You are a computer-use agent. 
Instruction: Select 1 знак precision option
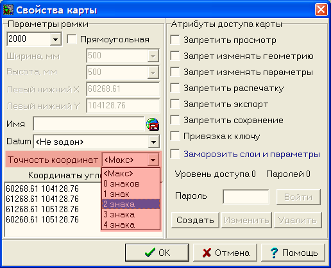(x=131, y=194)
